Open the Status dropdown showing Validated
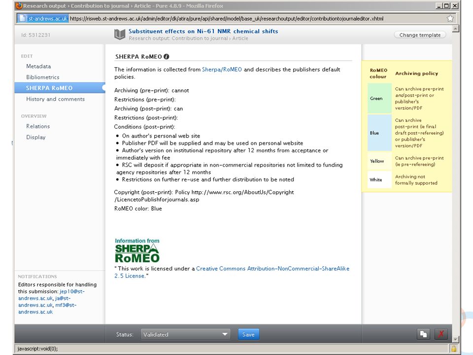The width and height of the screenshot is (473, 355). tap(186, 334)
